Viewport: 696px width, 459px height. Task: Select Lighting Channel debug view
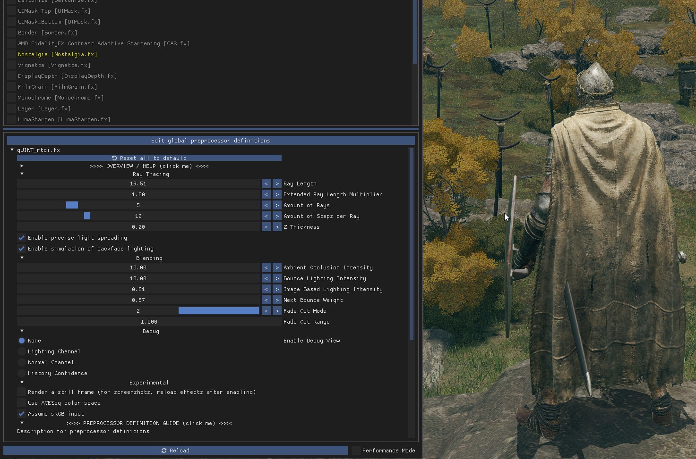point(21,351)
